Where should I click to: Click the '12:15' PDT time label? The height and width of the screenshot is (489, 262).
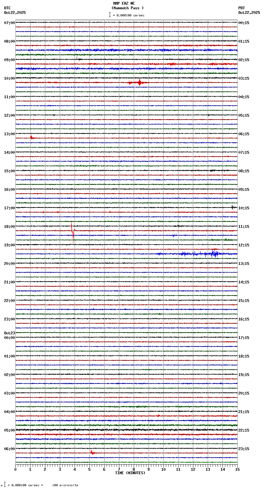coord(244,245)
